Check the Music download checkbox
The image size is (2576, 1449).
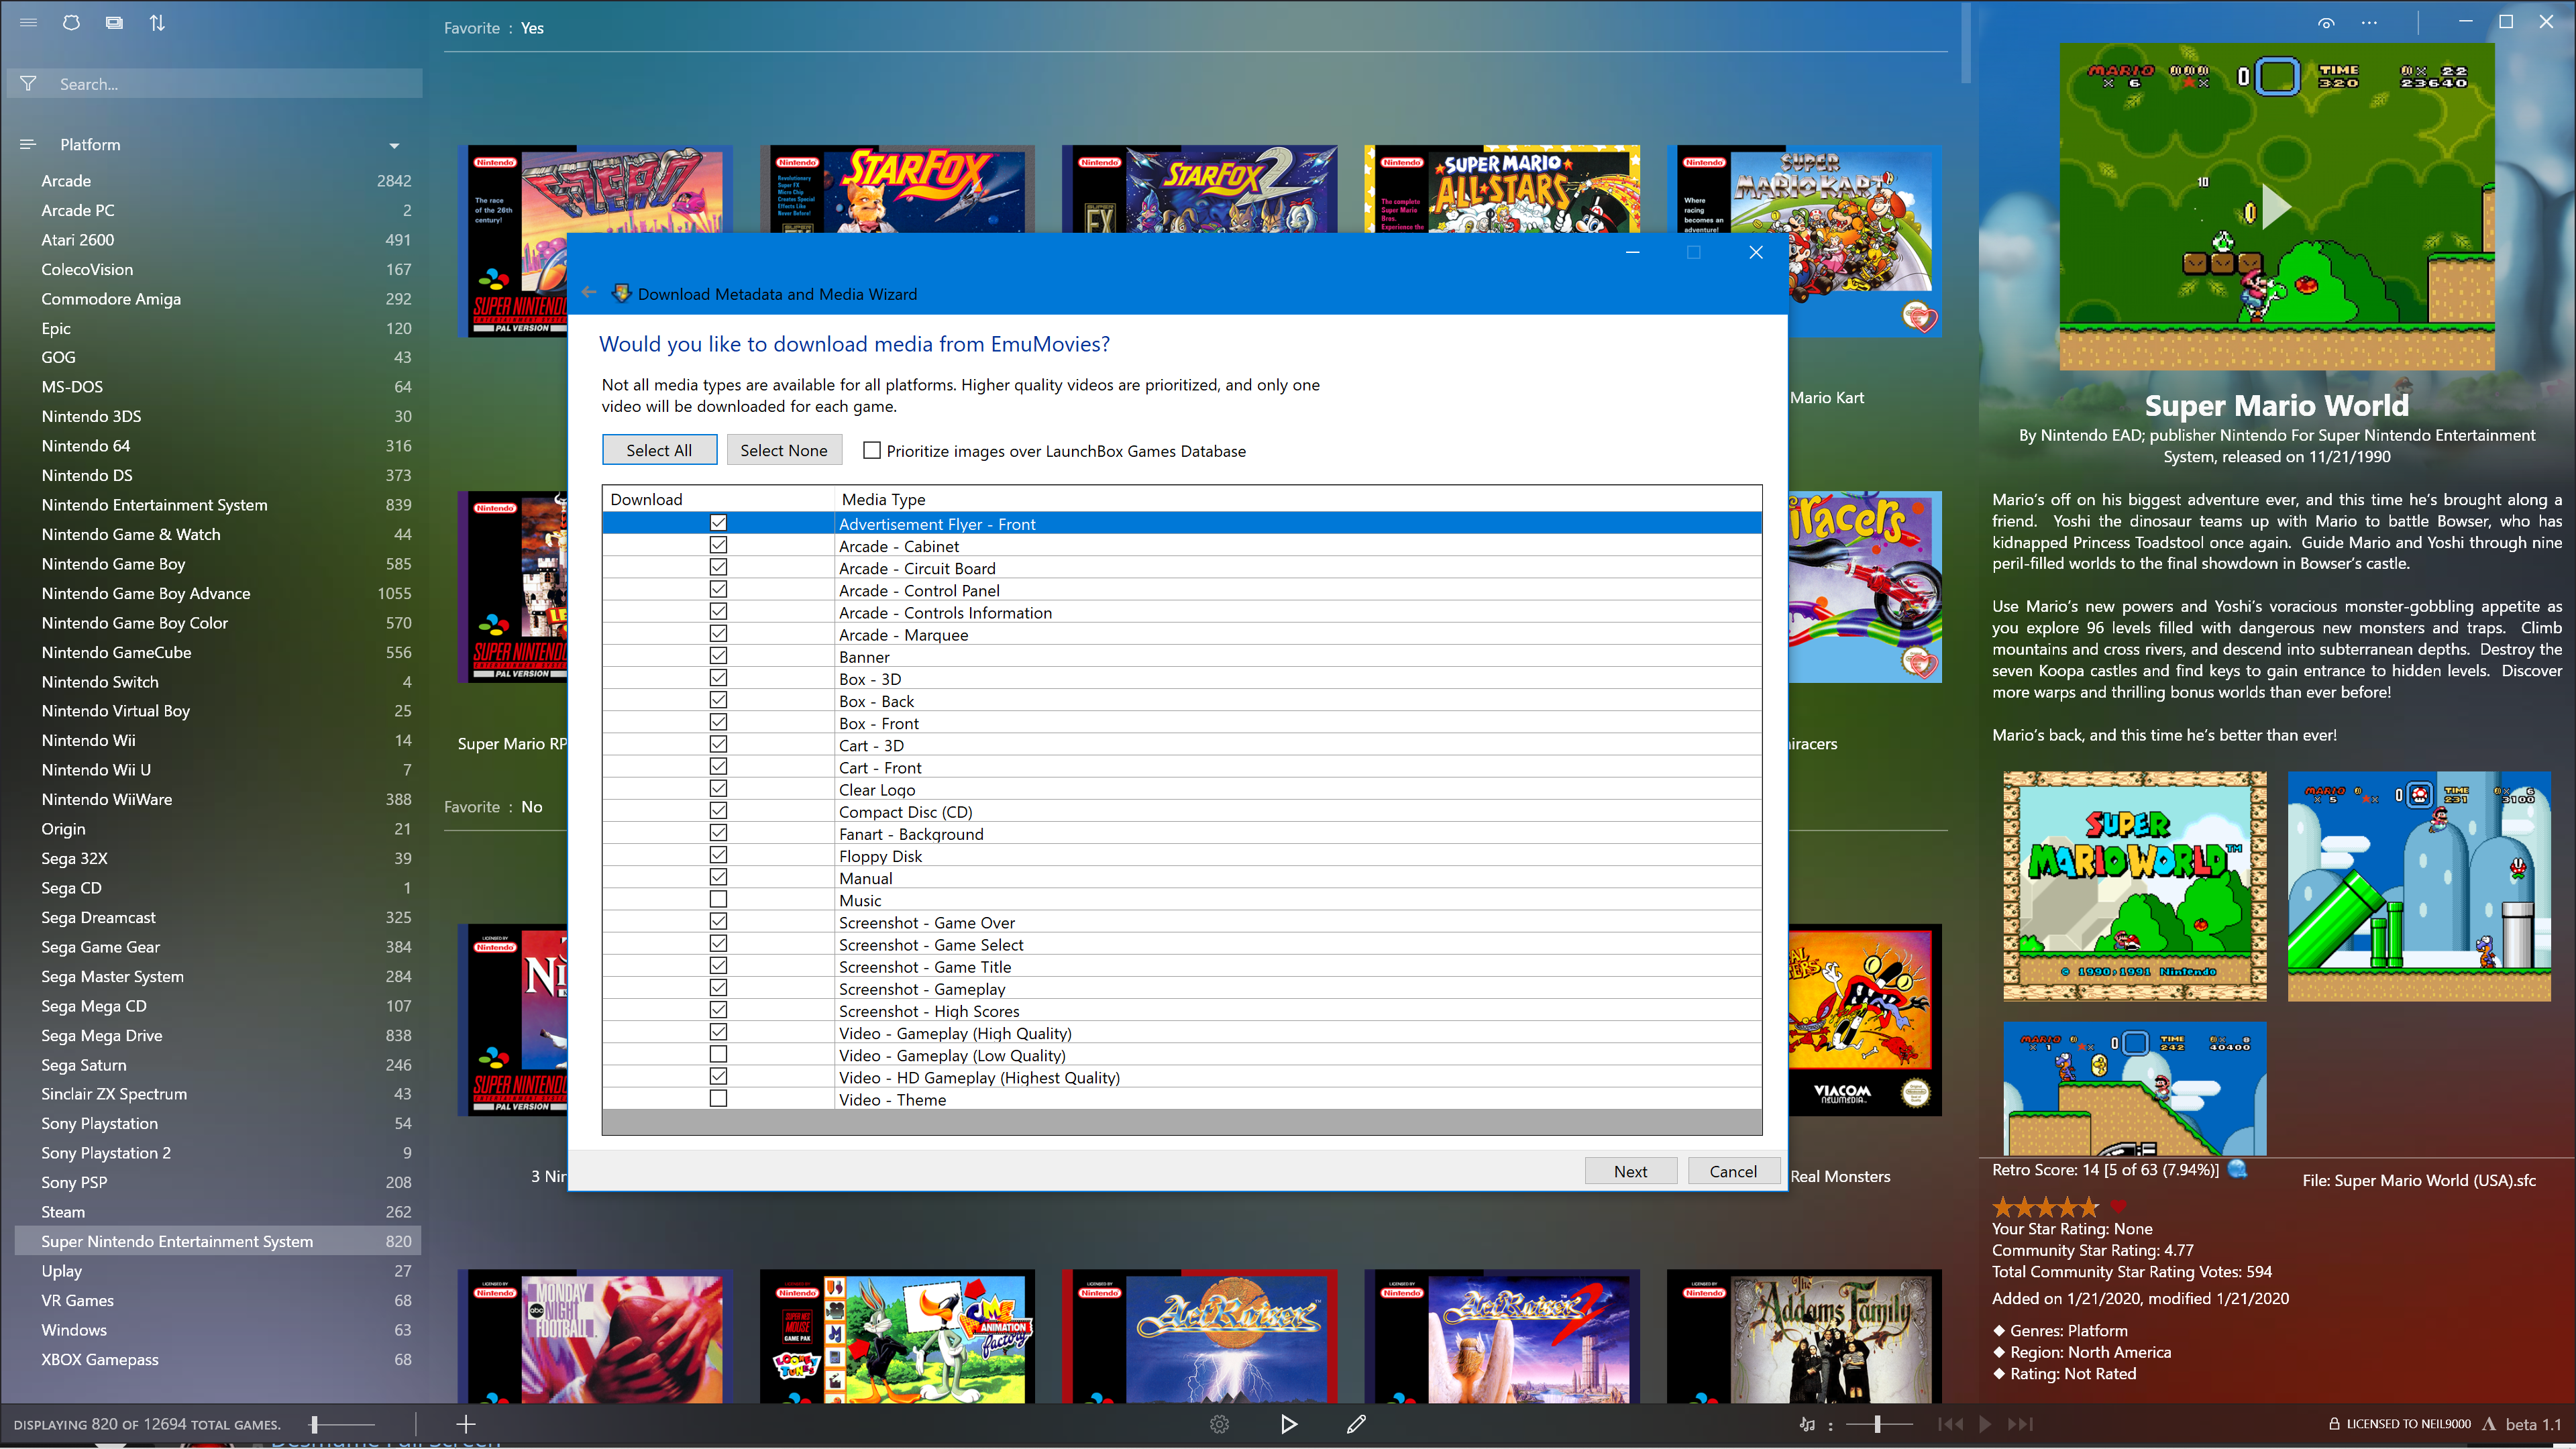click(x=718, y=900)
